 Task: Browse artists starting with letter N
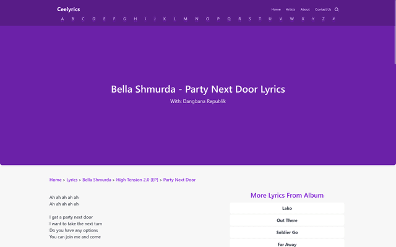197,19
